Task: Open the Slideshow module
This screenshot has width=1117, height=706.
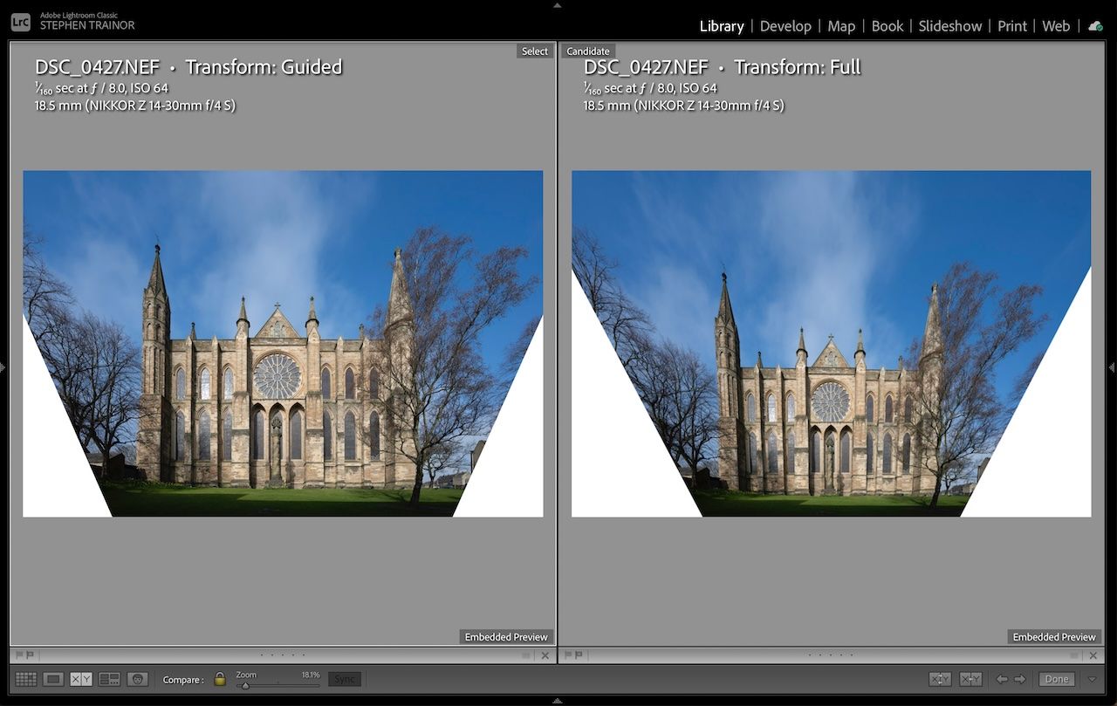Action: pyautogui.click(x=949, y=26)
